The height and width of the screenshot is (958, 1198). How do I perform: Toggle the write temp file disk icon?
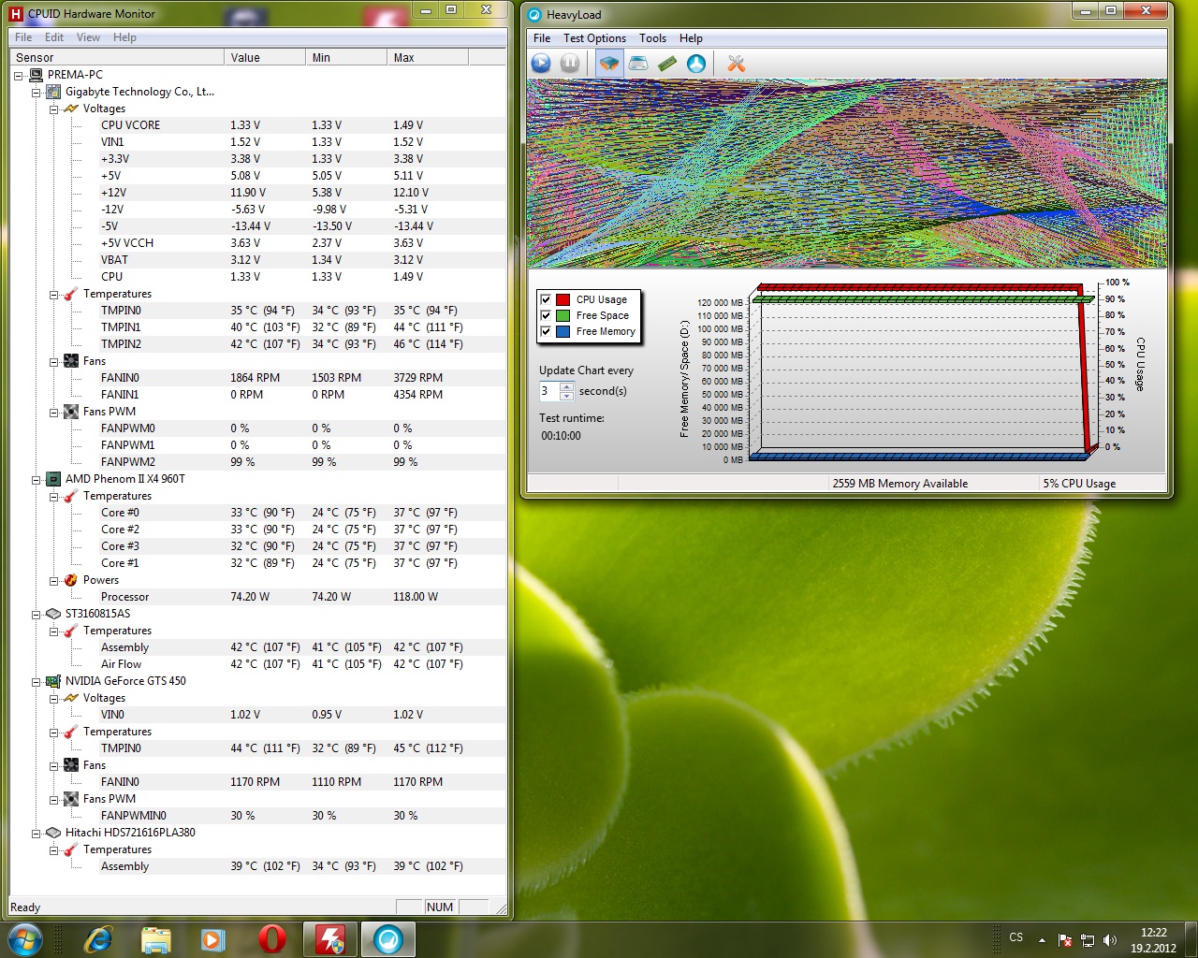pos(638,63)
